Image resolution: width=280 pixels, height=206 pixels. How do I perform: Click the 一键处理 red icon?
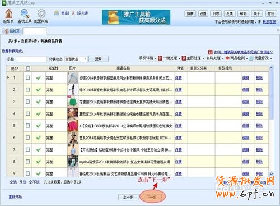[x=160, y=58]
